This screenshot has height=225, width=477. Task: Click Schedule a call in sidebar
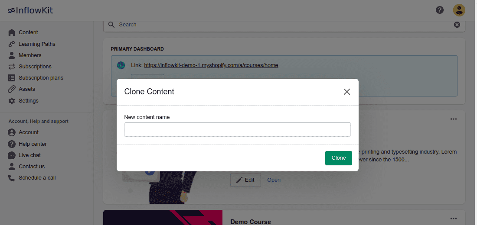tap(37, 178)
